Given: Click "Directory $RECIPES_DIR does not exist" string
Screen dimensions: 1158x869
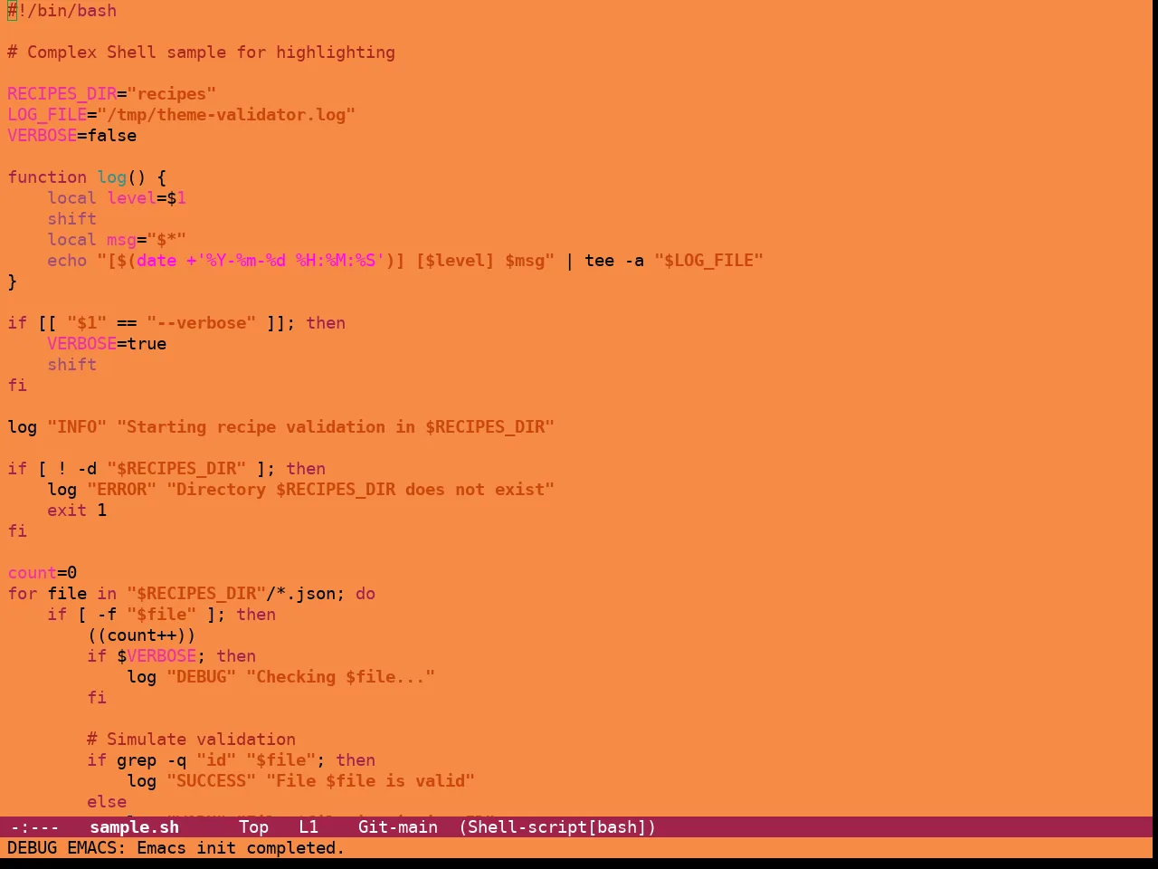Looking at the screenshot, I should click(361, 490).
